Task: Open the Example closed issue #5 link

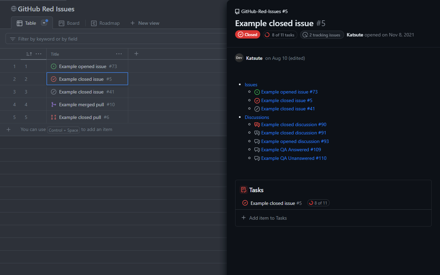Action: click(287, 100)
